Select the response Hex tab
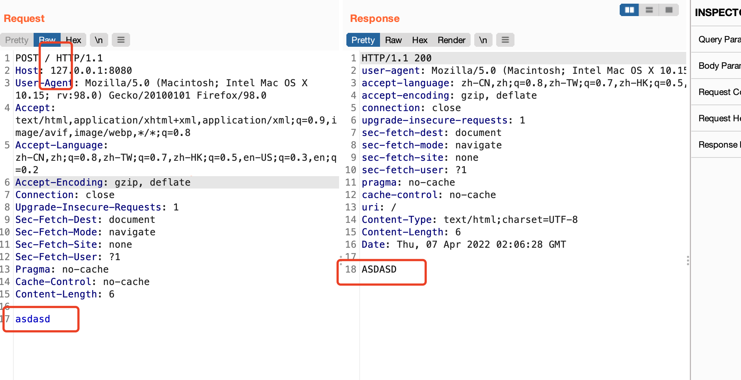Viewport: 741px width, 380px height. click(x=420, y=40)
